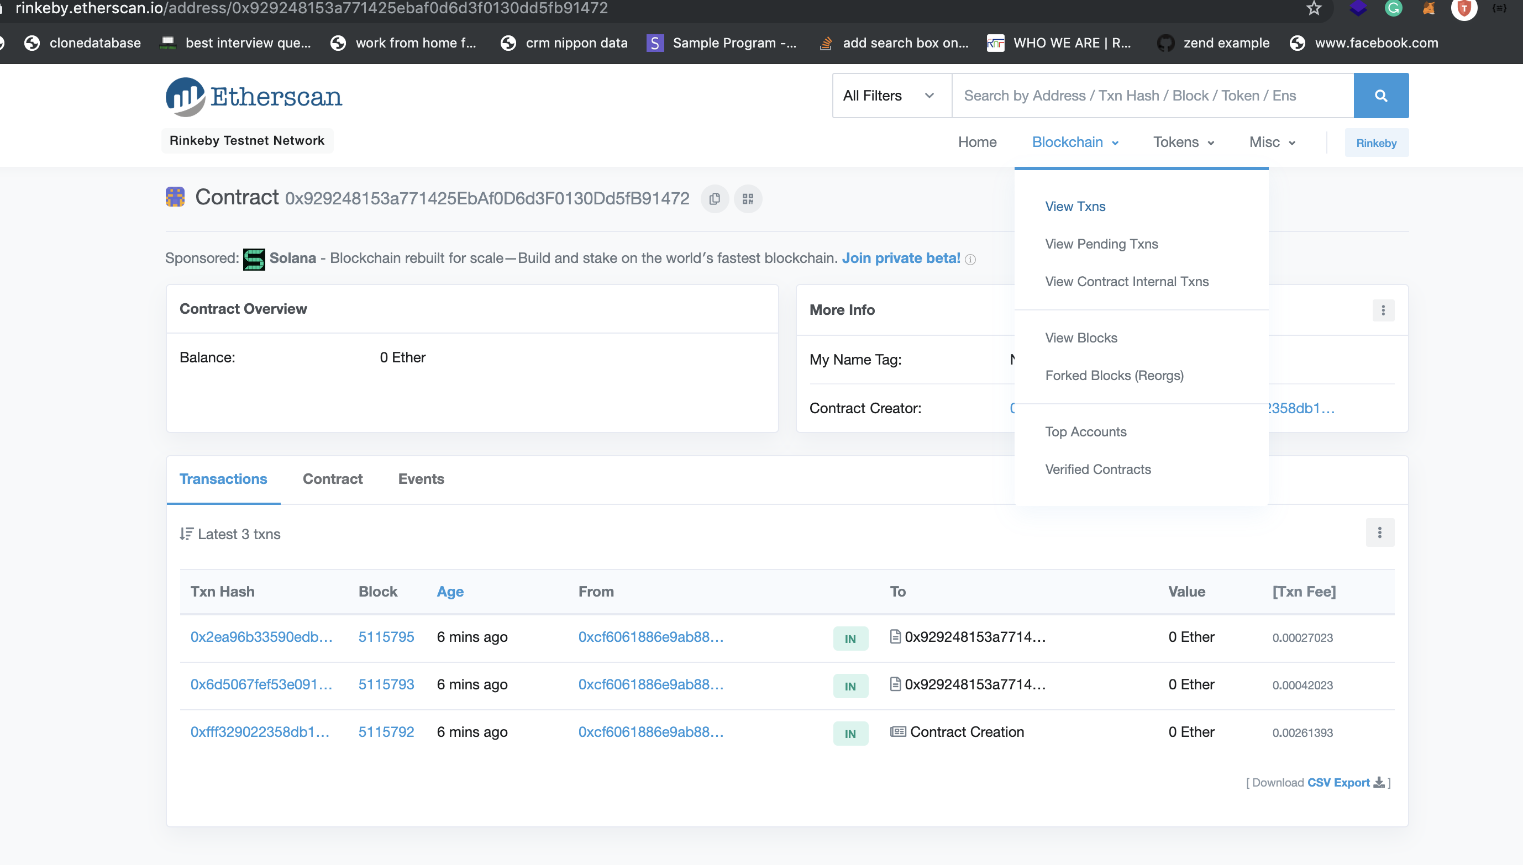This screenshot has width=1523, height=865.
Task: Switch to the Contract tab
Action: coord(332,479)
